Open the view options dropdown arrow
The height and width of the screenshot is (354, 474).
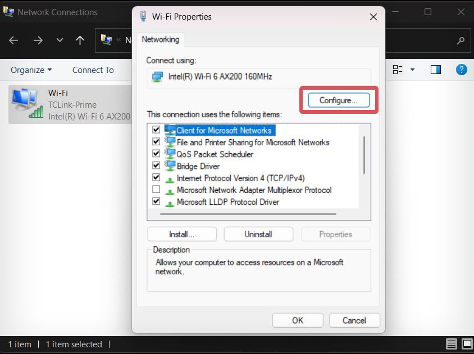[412, 70]
